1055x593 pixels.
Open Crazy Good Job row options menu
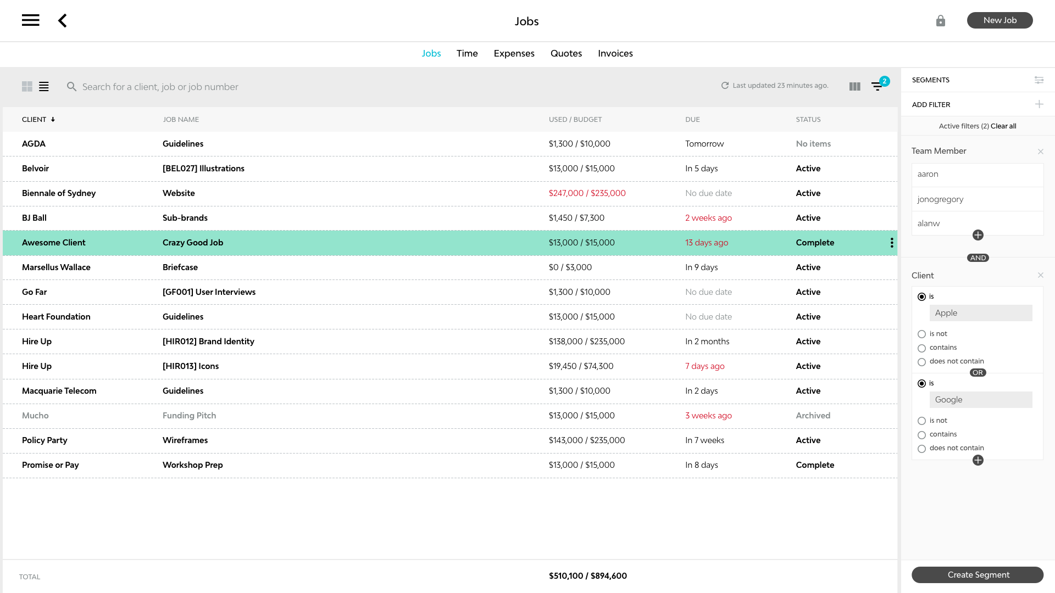tap(891, 243)
